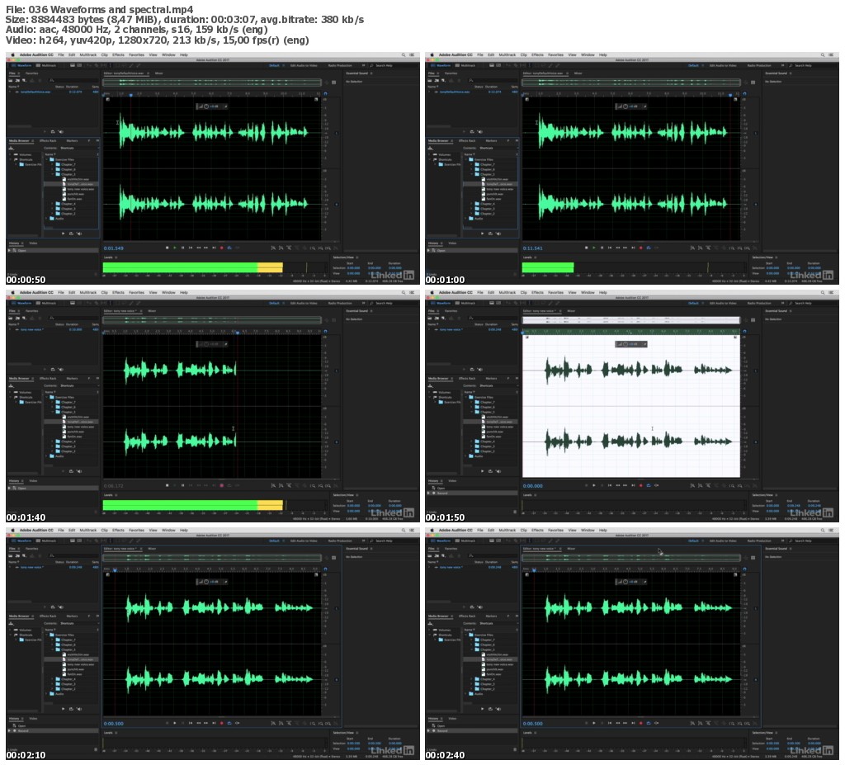In the 00:01:40 frame, open the Window menu

pos(168,292)
